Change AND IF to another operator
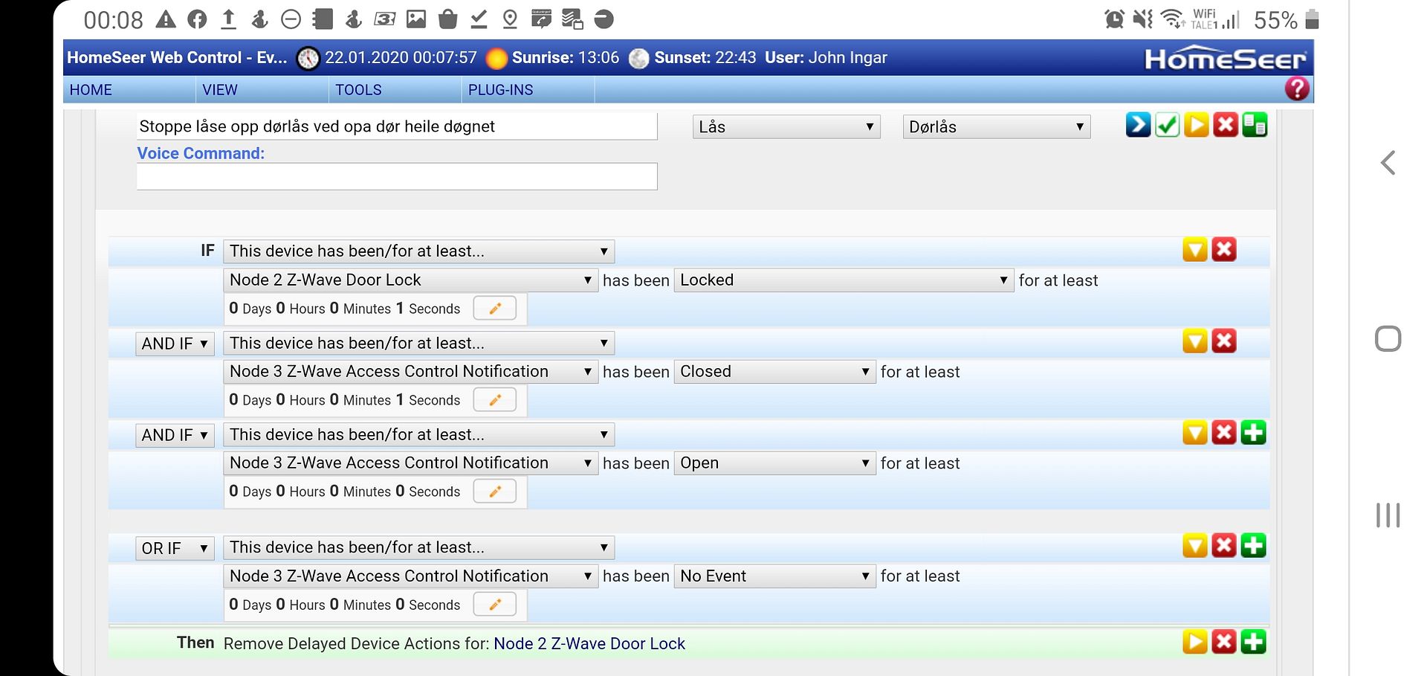The width and height of the screenshot is (1427, 676). (x=175, y=343)
